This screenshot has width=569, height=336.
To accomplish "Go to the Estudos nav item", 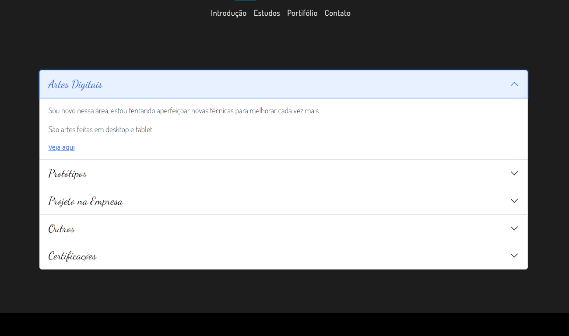I will pyautogui.click(x=267, y=13).
